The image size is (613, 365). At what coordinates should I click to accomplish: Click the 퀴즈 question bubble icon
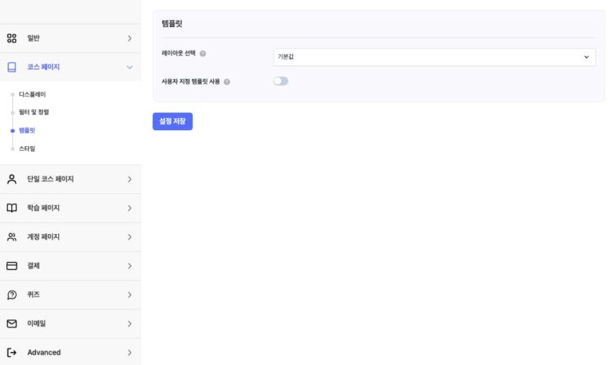[12, 295]
